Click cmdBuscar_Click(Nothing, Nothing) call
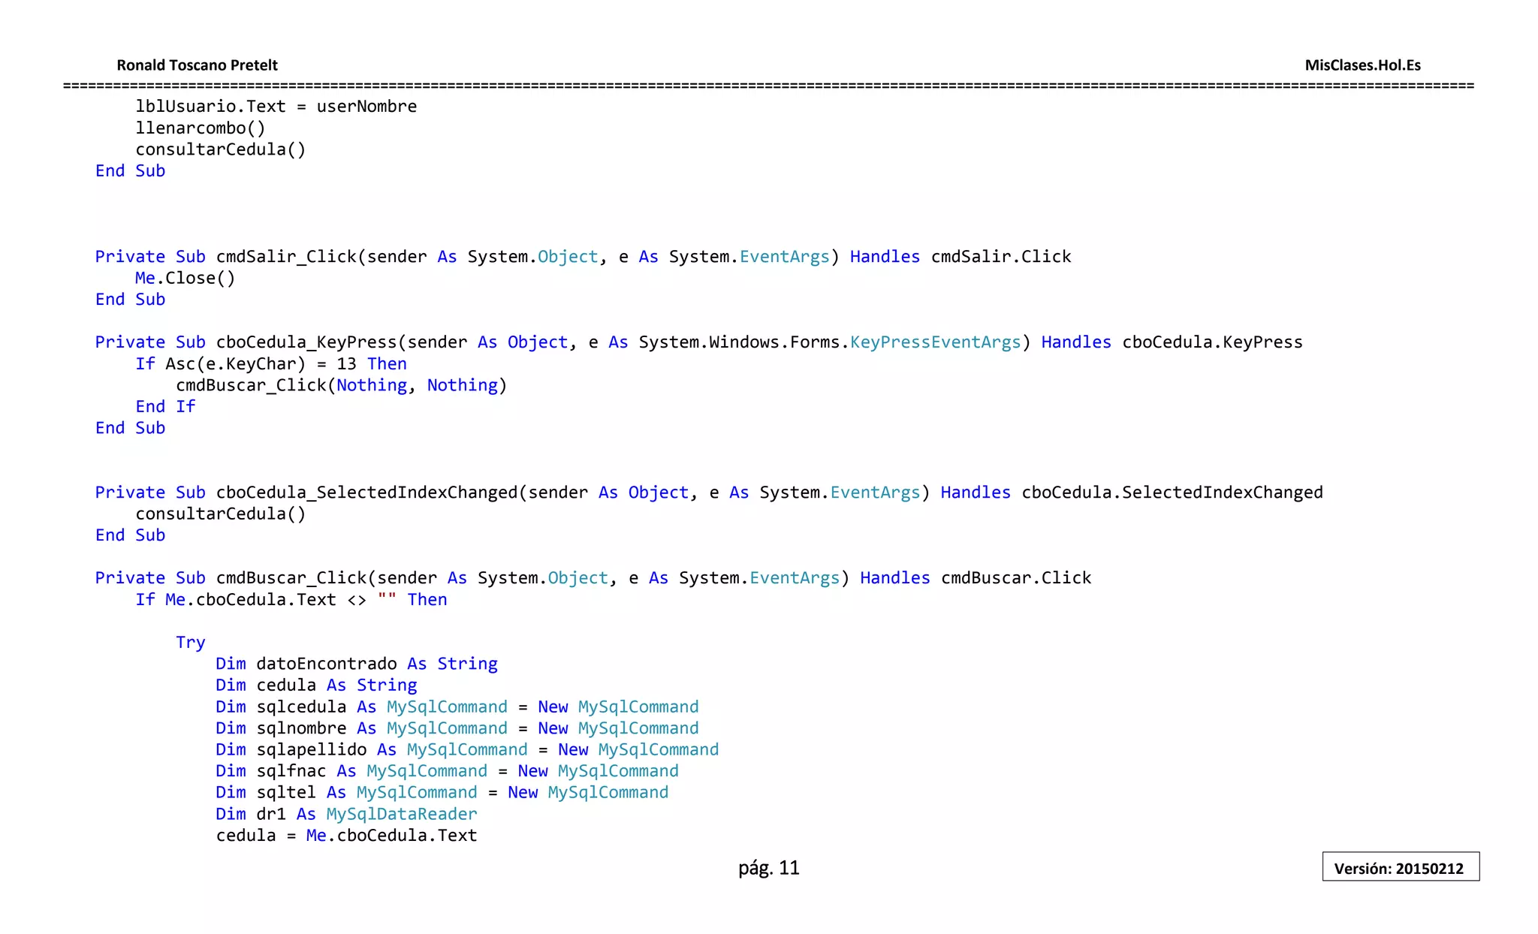Viewport: 1538px width, 934px height. 341,385
